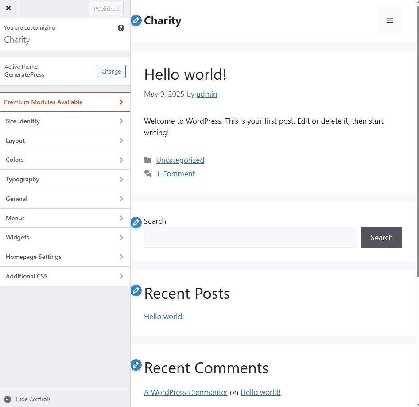Open Premium Modules Available section
The width and height of the screenshot is (419, 407).
point(65,102)
